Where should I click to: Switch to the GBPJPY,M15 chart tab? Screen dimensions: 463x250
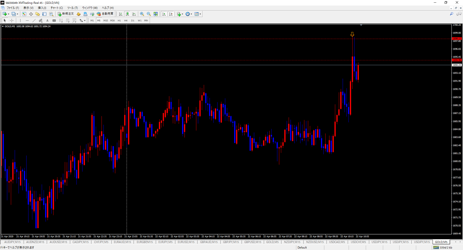point(231,242)
